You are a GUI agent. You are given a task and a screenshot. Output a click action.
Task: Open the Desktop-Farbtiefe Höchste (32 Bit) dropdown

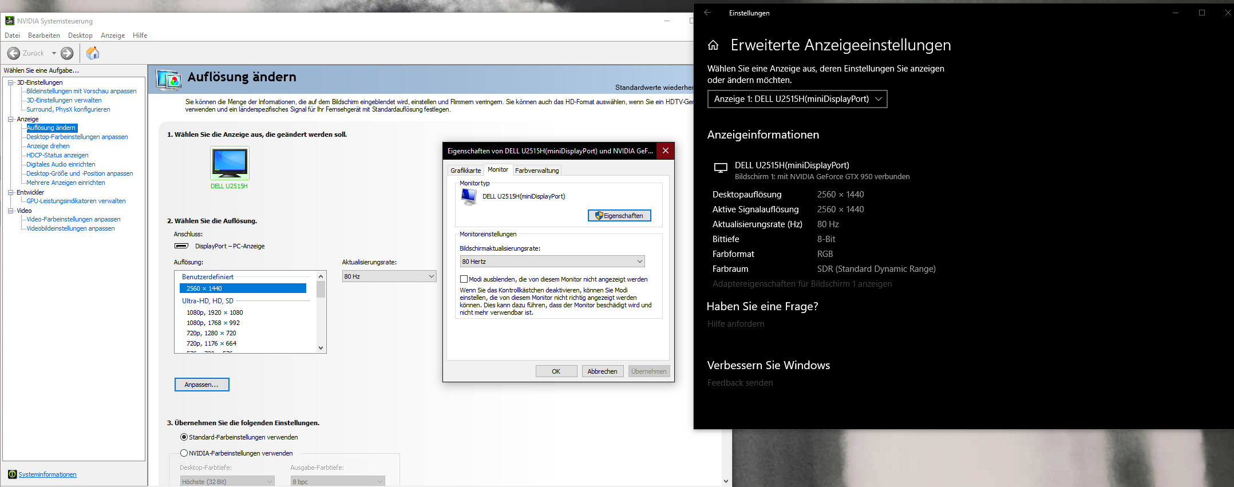[x=227, y=482]
